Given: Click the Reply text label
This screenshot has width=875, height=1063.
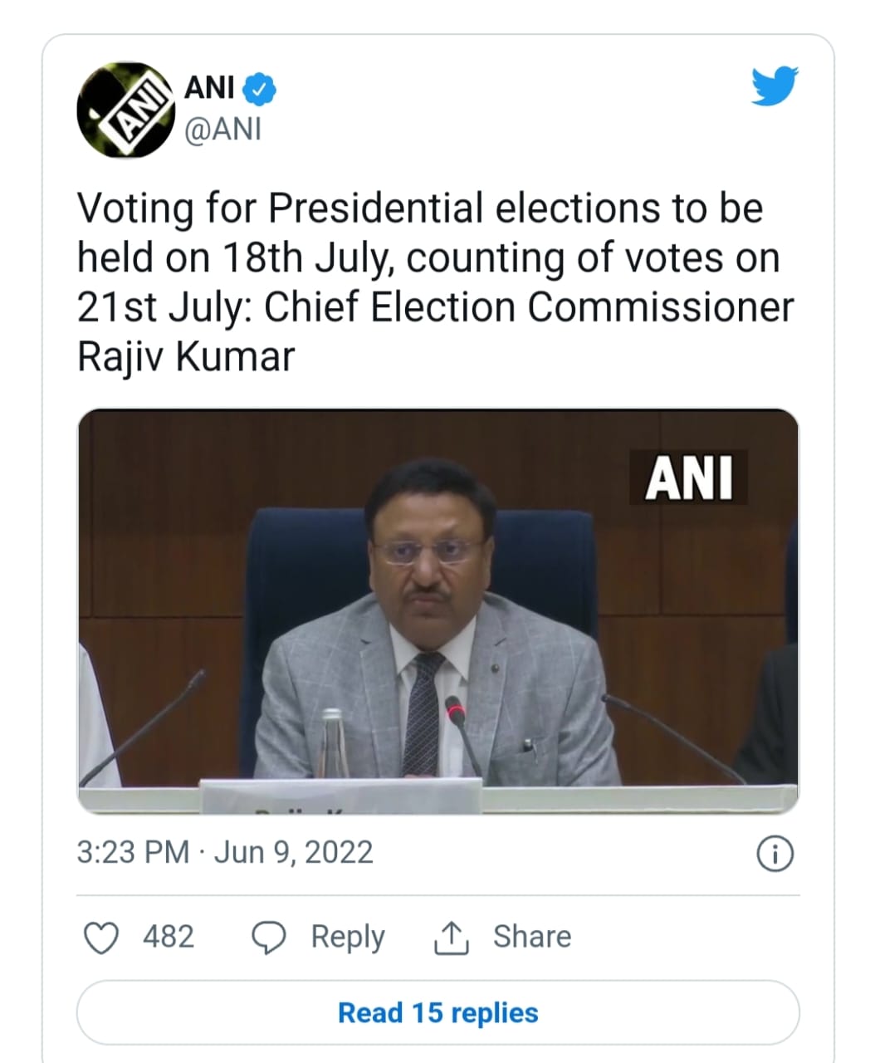Looking at the screenshot, I should (347, 937).
